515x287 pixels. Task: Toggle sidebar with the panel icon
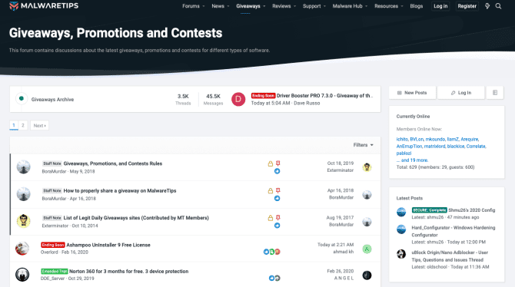[495, 93]
